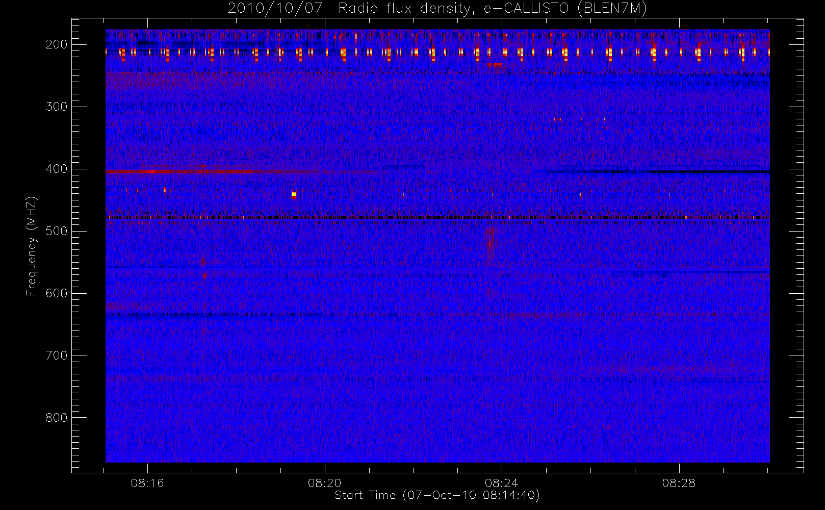Viewport: 825px width, 510px height.
Task: Click the plot title mentioning e-CALLISTO (BLEN7M)
Action: pyautogui.click(x=437, y=9)
